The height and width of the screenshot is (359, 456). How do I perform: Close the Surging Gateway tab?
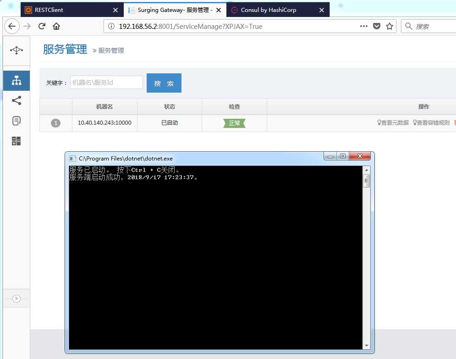point(219,10)
